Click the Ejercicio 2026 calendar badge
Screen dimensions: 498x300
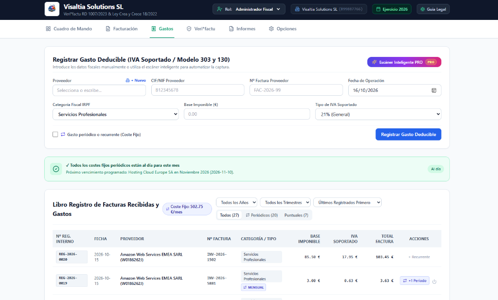391,9
